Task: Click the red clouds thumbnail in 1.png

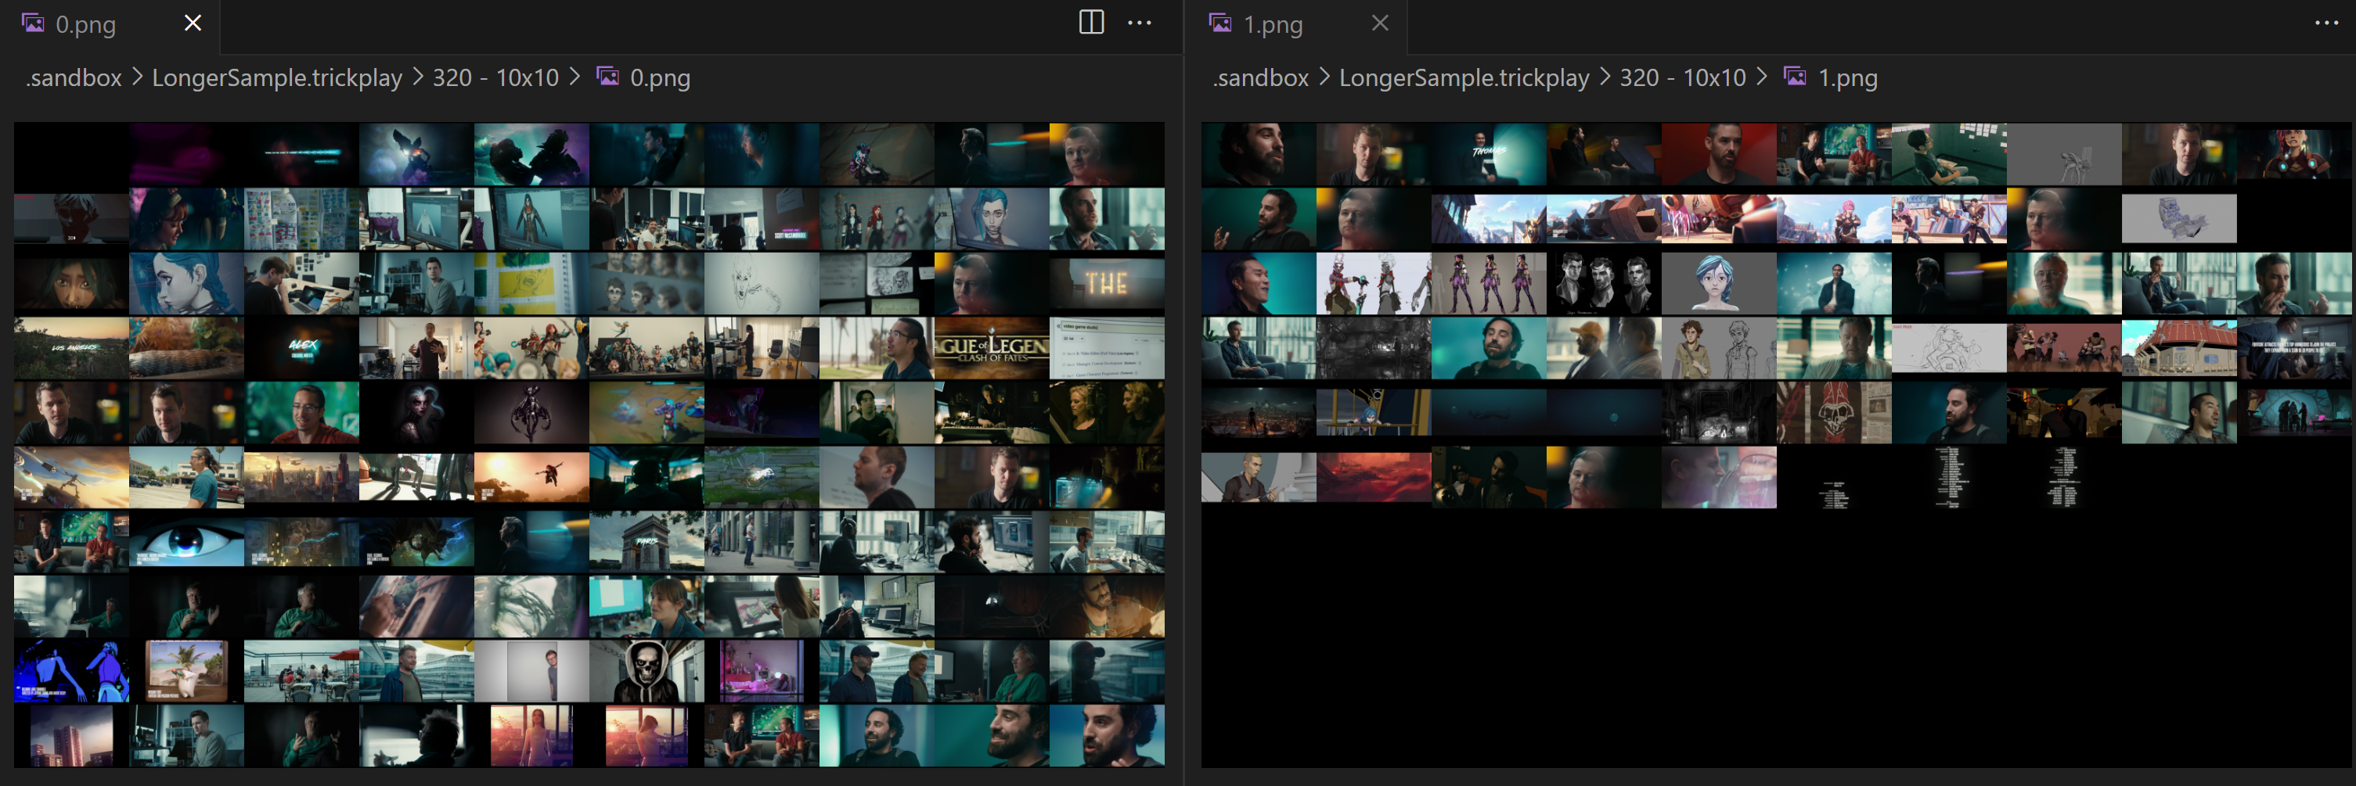Action: 1374,477
